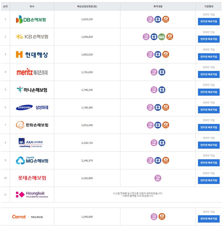Image resolution: width=224 pixels, height=228 pixels.
Task: Click 인터넷 바로가입 button for Carrot
Action: [x=209, y=219]
